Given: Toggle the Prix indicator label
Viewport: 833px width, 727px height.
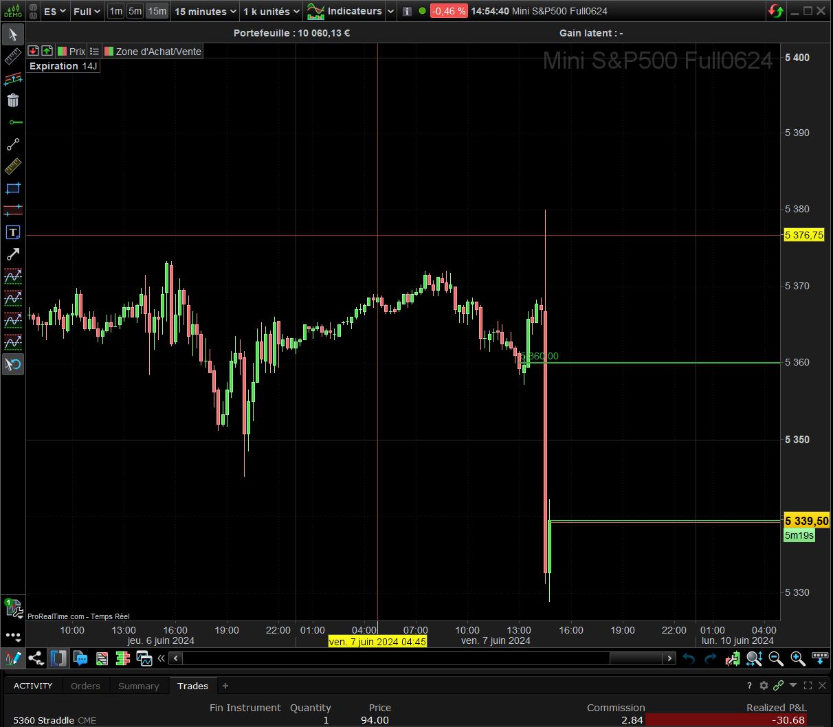Looking at the screenshot, I should tap(71, 52).
